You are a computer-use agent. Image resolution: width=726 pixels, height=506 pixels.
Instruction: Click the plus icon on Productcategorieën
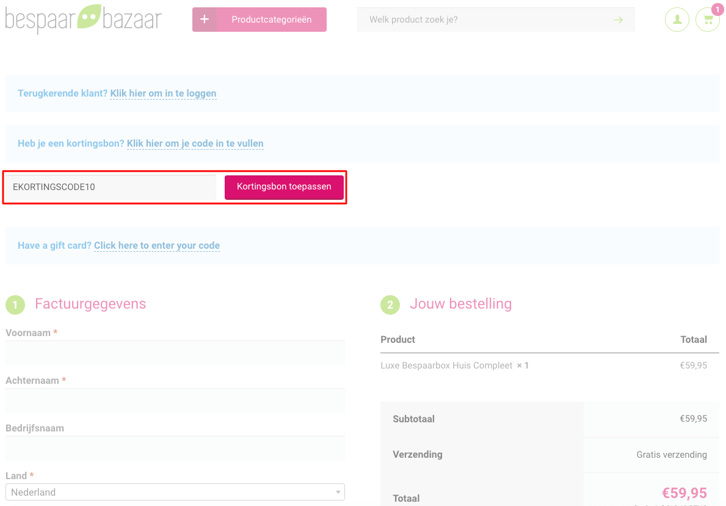click(x=204, y=20)
